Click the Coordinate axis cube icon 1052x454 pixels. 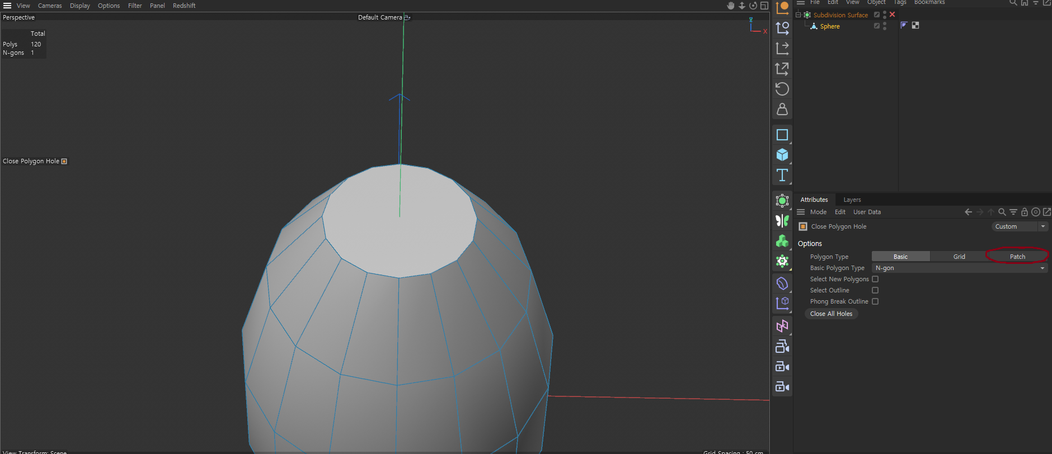[x=782, y=304]
